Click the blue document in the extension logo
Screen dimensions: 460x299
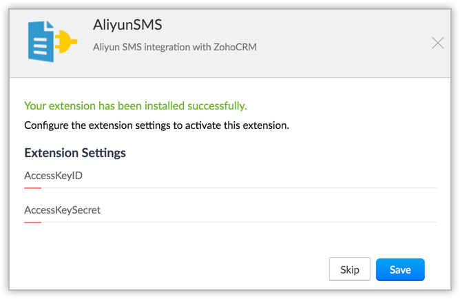pos(41,43)
